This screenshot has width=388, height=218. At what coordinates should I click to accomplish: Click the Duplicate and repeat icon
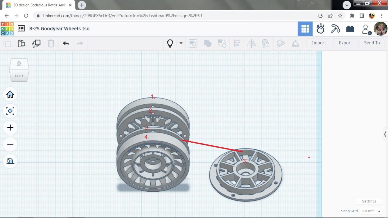click(x=36, y=43)
